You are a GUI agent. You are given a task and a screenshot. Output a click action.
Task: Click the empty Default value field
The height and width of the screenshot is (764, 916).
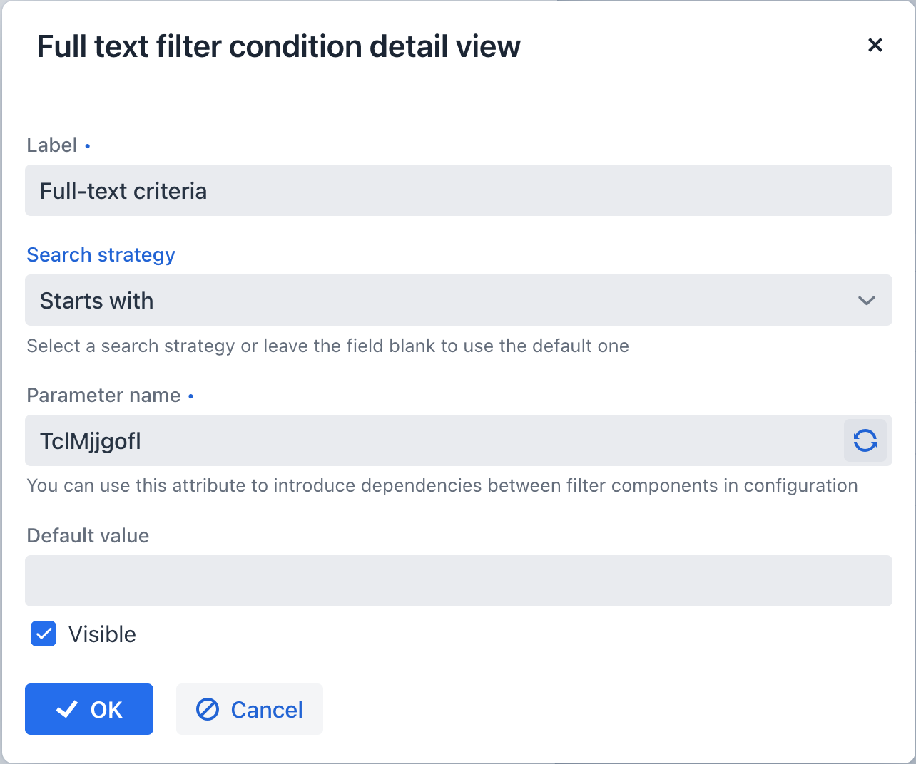457,581
